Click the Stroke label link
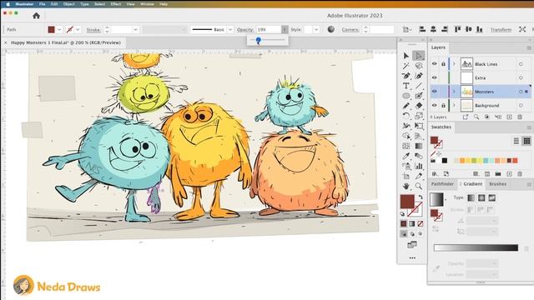Screen dimensions: 534x300 coord(93,30)
